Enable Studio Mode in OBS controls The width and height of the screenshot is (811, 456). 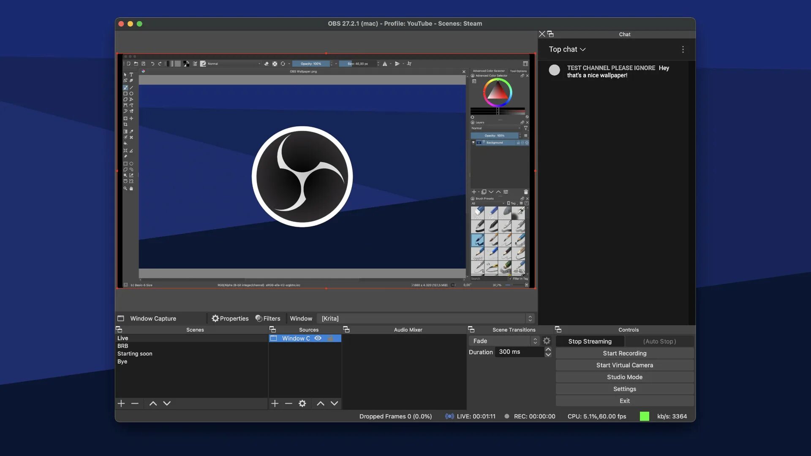(624, 377)
